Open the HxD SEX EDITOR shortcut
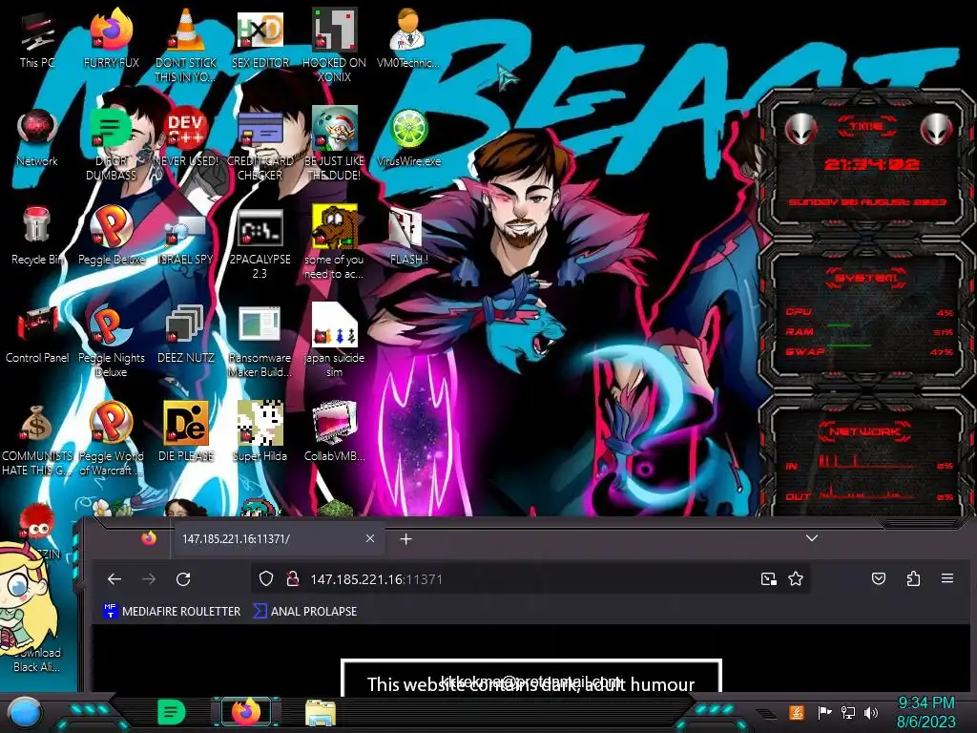 click(x=260, y=38)
